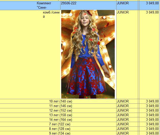Select the price for the 7 лет row

tap(152, 124)
